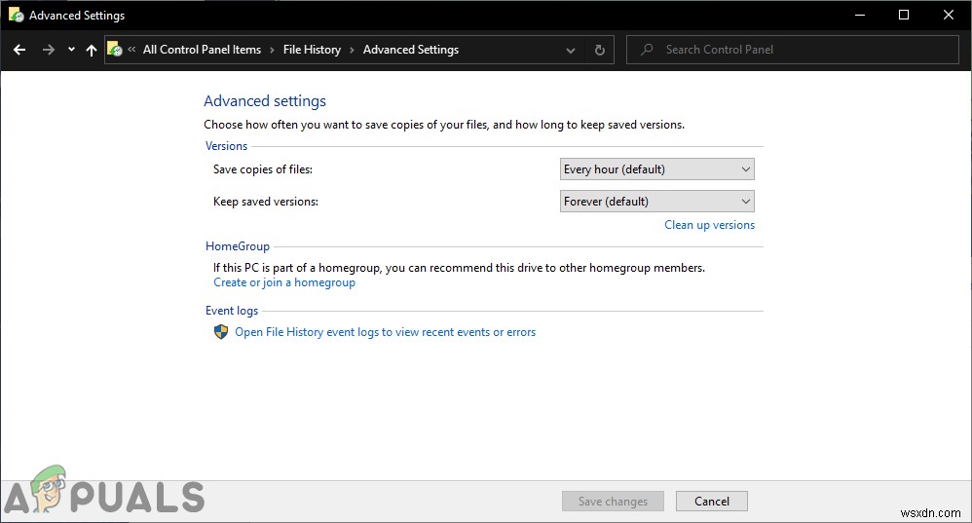
Task: Click the Back navigation arrow
Action: 19,50
